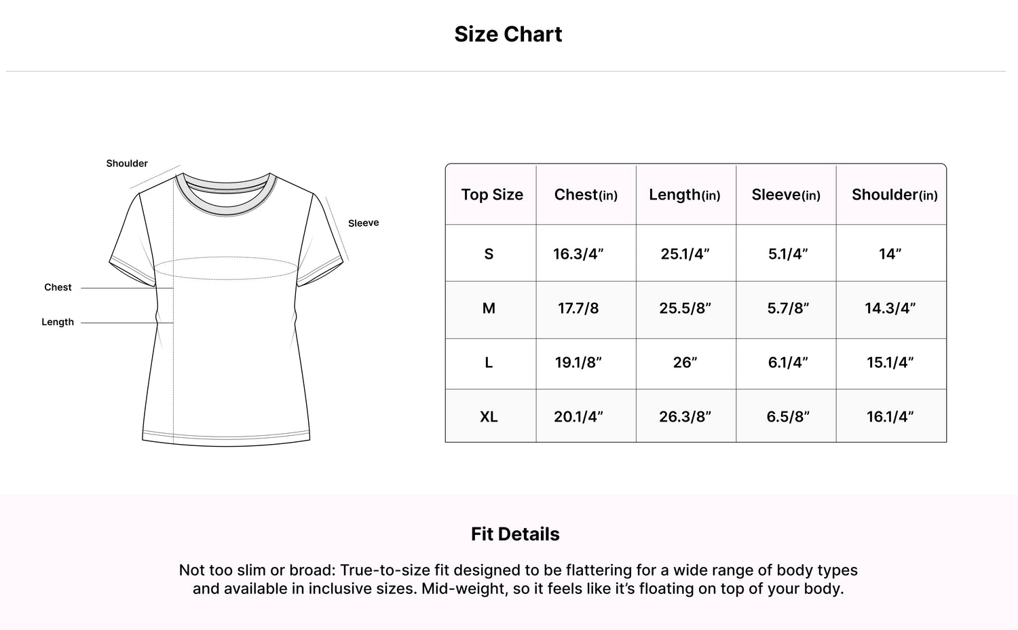Click the M size row label

(x=489, y=308)
